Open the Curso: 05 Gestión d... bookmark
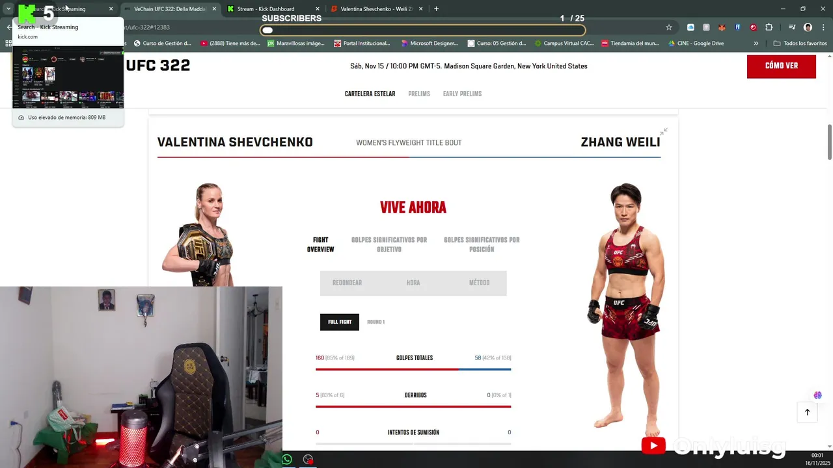833x468 pixels. (497, 44)
